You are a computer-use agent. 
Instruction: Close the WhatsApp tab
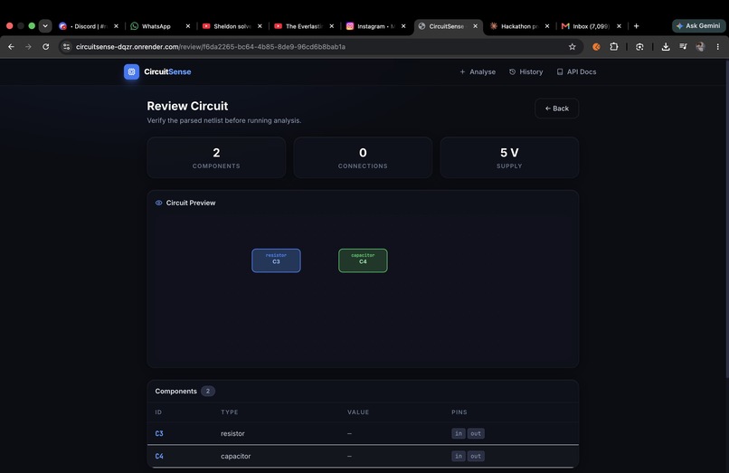(x=188, y=26)
